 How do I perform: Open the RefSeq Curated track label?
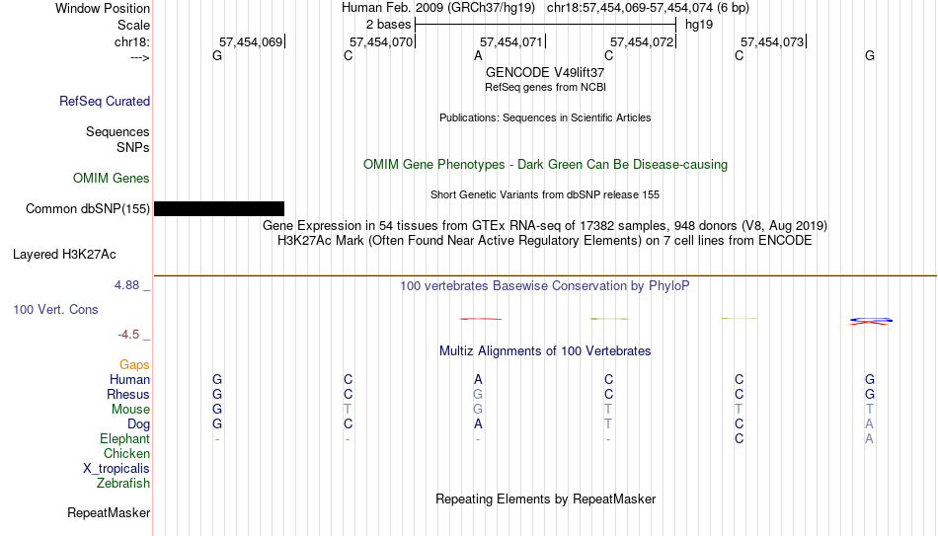(x=105, y=101)
